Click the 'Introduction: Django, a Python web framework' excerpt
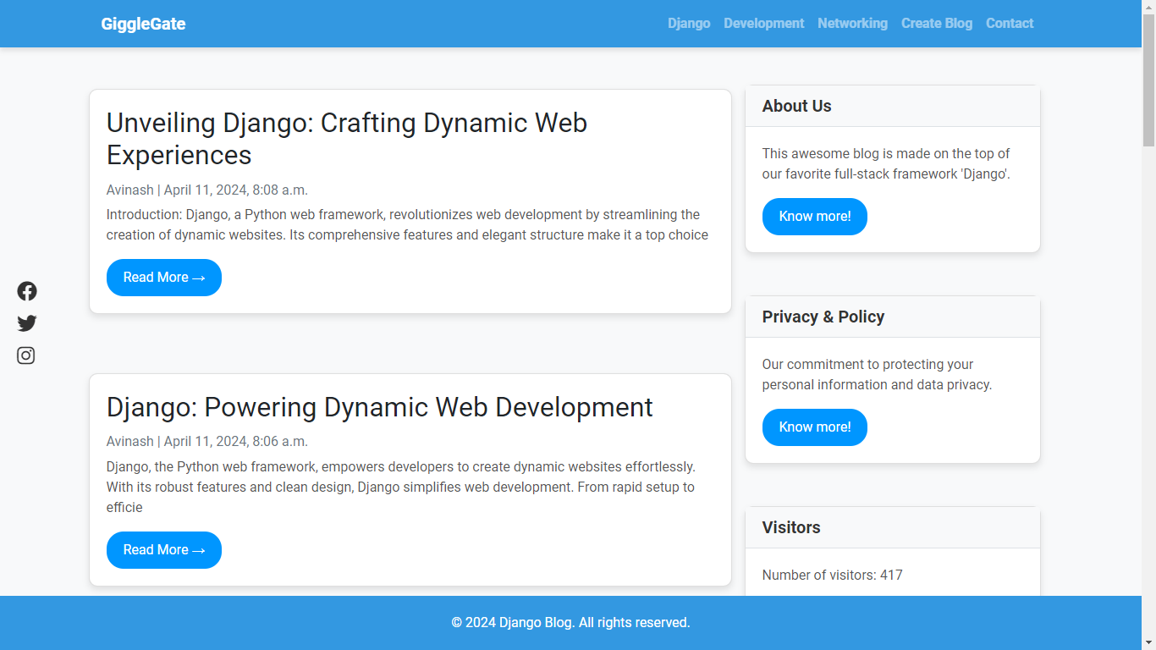This screenshot has width=1156, height=650. tap(407, 225)
